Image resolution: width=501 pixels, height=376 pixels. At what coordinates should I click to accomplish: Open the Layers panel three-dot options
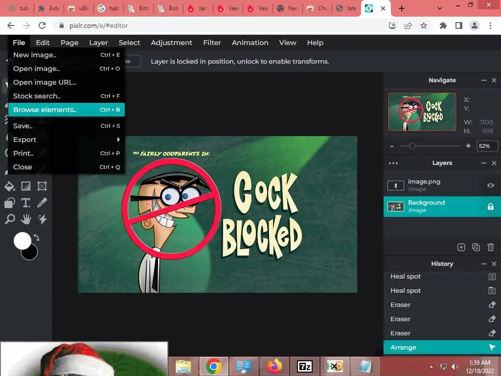393,163
